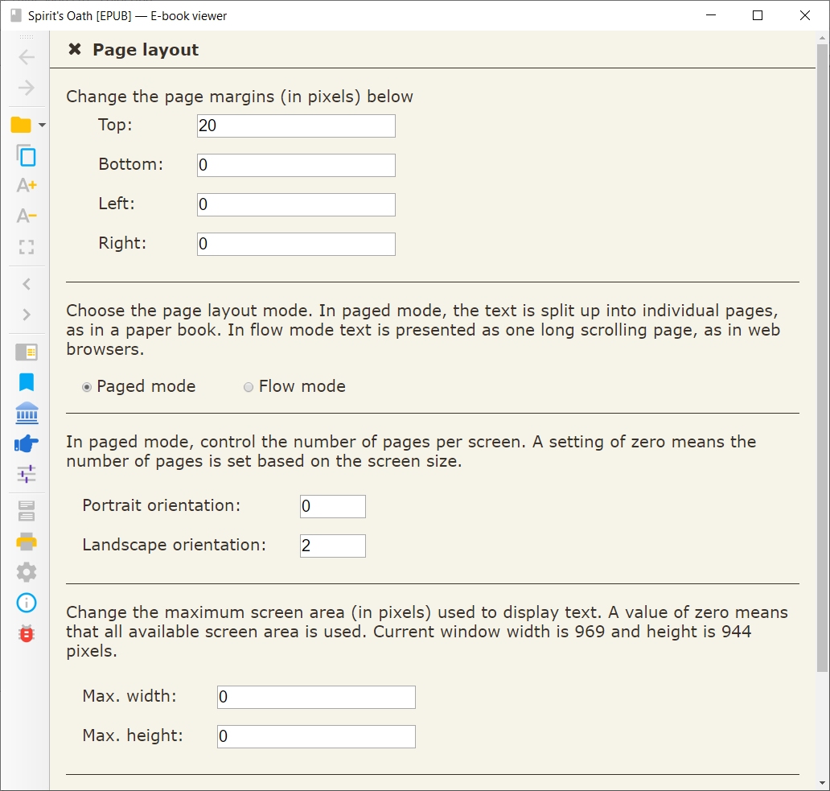Click the 'Change the page margins' text
Screen dimensions: 830x791
click(239, 97)
